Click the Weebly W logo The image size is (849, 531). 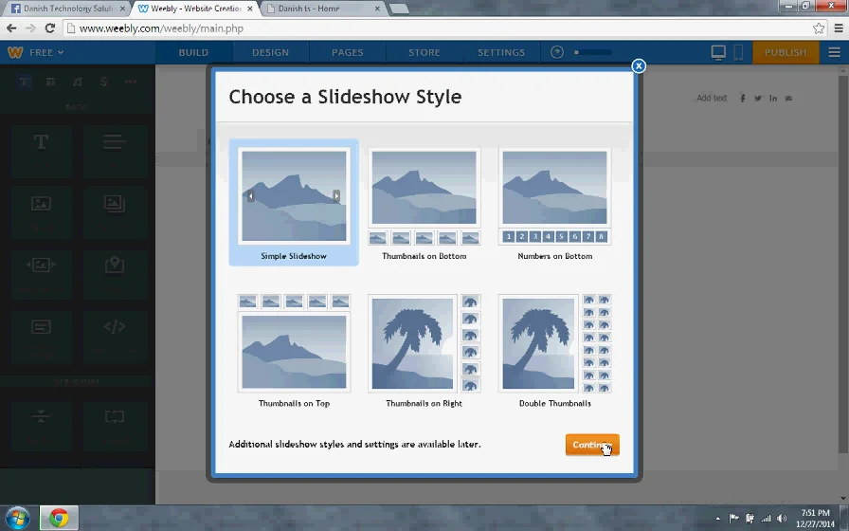pos(15,52)
